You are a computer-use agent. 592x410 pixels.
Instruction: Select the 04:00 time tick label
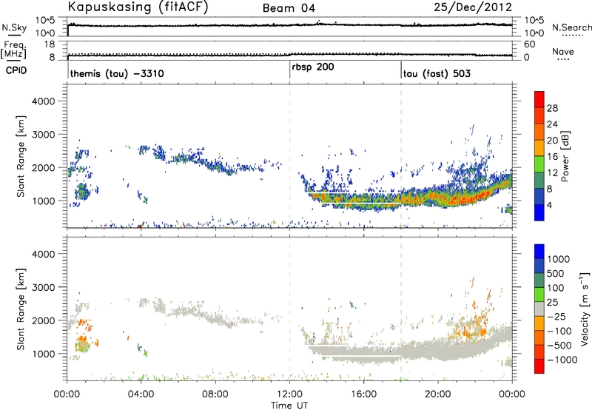click(x=141, y=394)
